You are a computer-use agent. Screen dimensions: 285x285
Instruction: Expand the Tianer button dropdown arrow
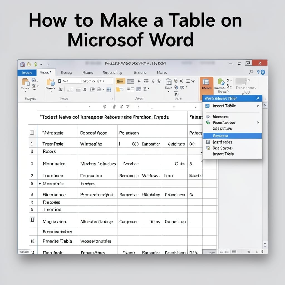[51, 91]
